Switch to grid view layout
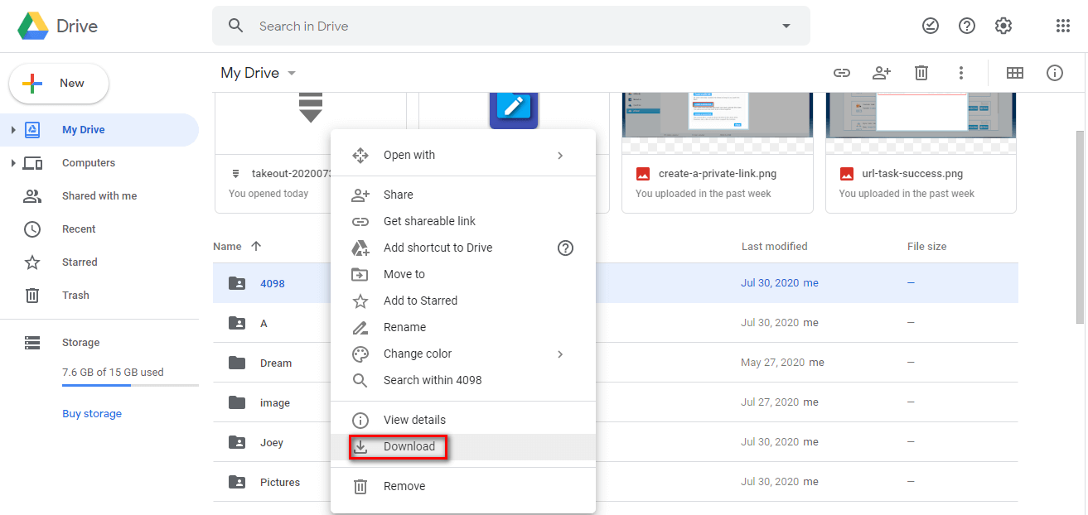The image size is (1088, 515). 1015,73
